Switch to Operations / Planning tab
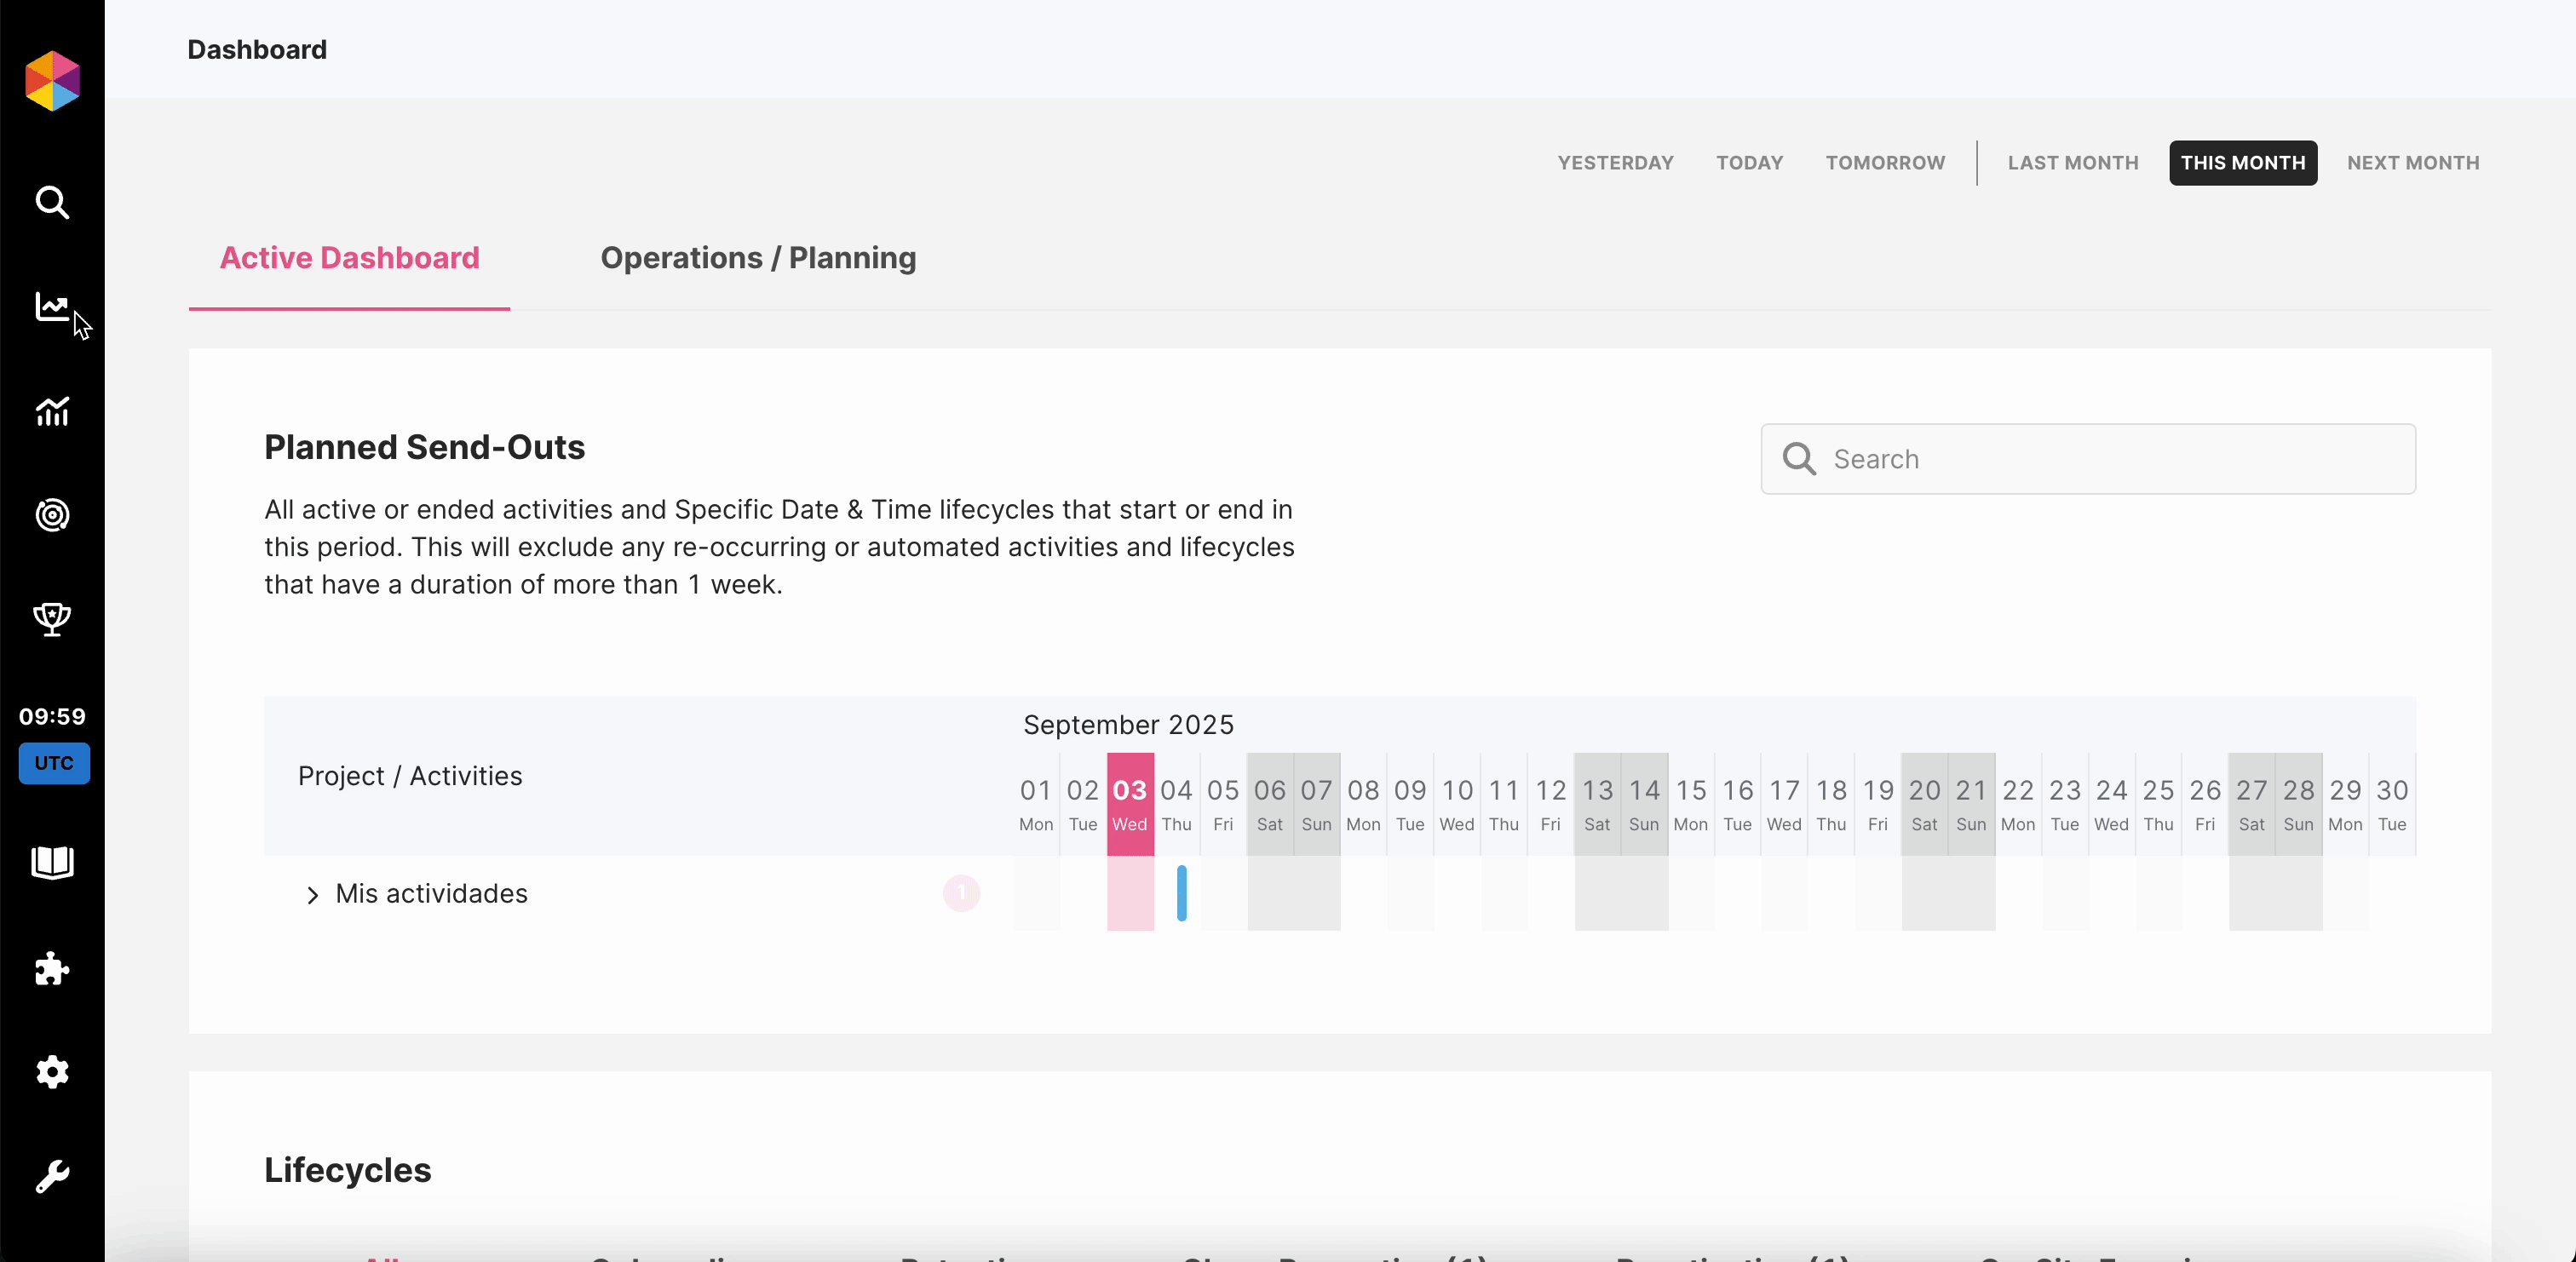 (758, 258)
